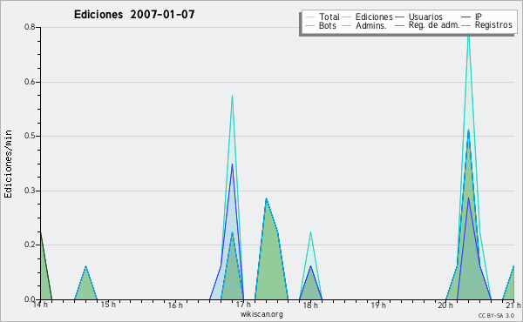This screenshot has height=322, width=523.
Task: Click the 17 h axis tick label
Action: 243,305
